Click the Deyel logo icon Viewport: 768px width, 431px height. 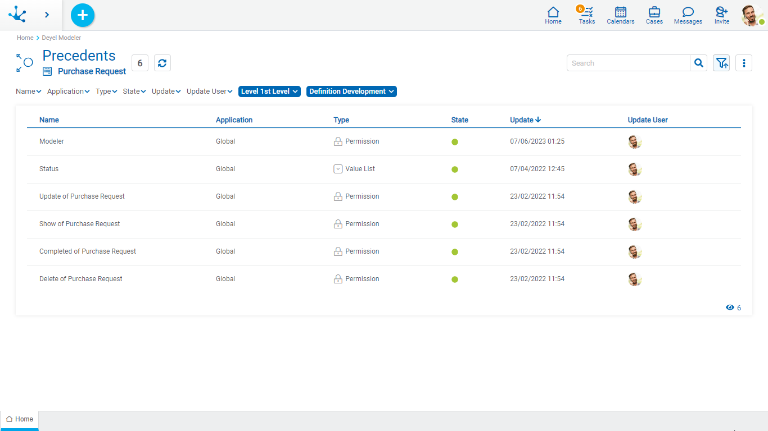(x=17, y=15)
